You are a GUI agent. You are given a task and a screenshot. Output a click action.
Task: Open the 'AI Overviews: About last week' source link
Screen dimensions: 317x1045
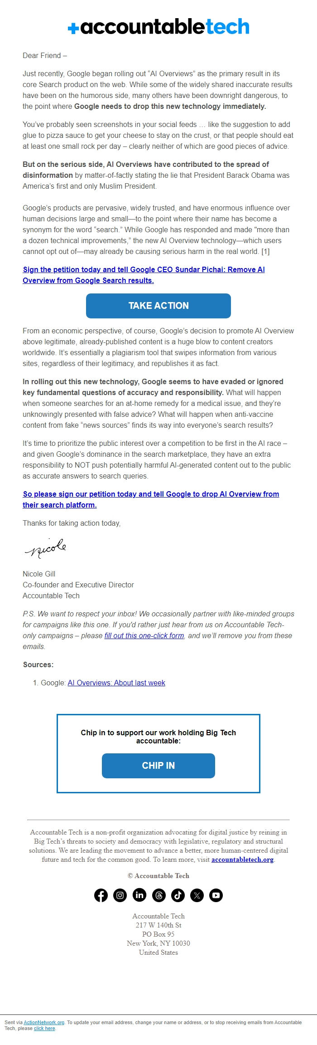coord(116,683)
